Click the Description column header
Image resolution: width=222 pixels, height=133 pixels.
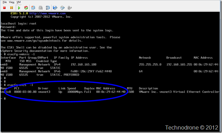click(148, 88)
